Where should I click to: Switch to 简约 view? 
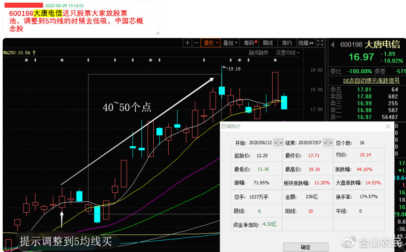pyautogui.click(x=287, y=43)
